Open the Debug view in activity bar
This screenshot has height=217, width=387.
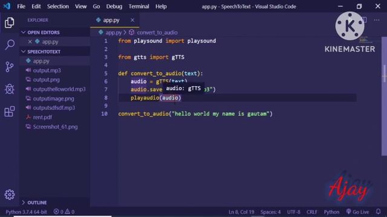pos(10,89)
